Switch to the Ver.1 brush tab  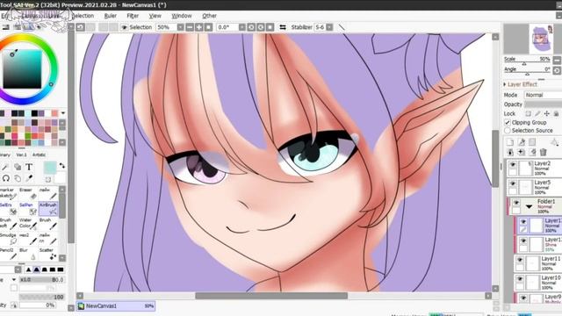(x=21, y=154)
